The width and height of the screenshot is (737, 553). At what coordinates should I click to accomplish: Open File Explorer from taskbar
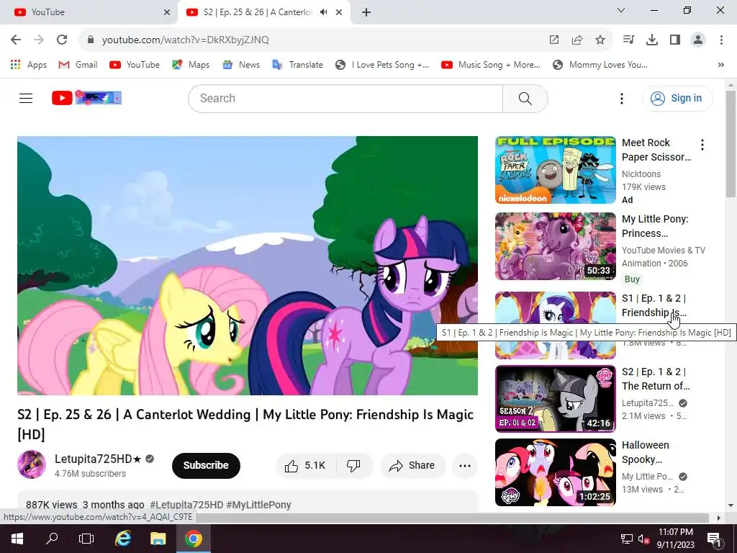point(158,539)
